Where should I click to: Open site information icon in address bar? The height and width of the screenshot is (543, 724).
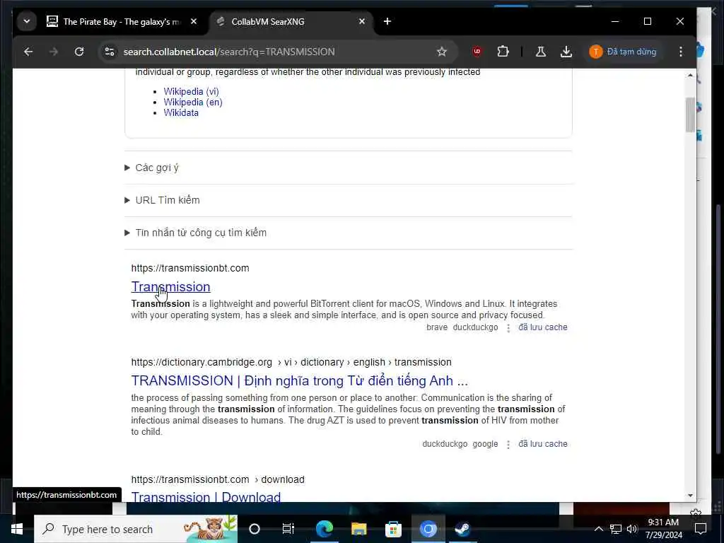(110, 52)
